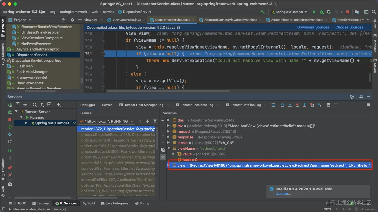
Task: Open Evaluate Expression calculator icon
Action: click(329, 105)
